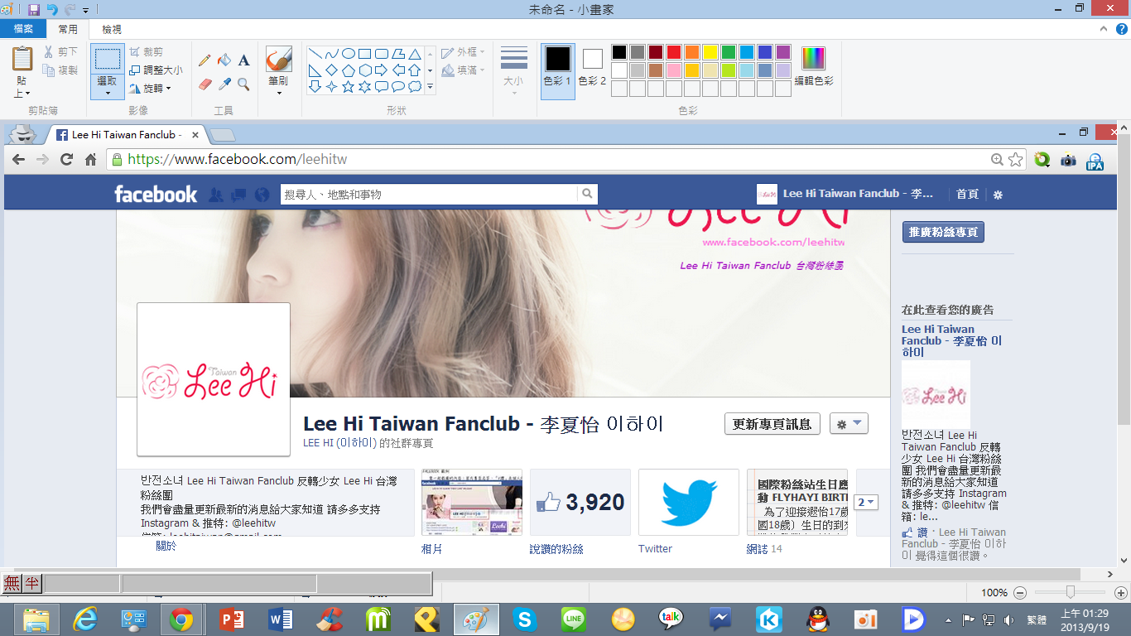
Task: Click the Photos (相片) thumbnail
Action: [x=472, y=502]
